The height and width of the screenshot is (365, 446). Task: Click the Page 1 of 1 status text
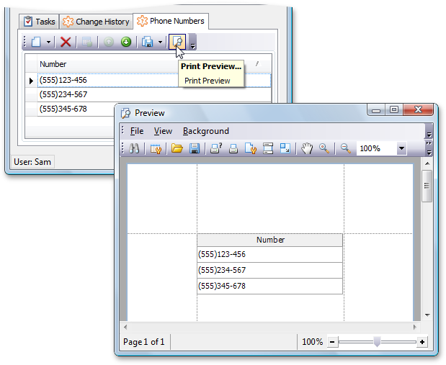click(x=143, y=342)
